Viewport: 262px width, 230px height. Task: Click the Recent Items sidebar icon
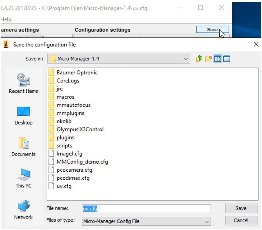point(23,80)
